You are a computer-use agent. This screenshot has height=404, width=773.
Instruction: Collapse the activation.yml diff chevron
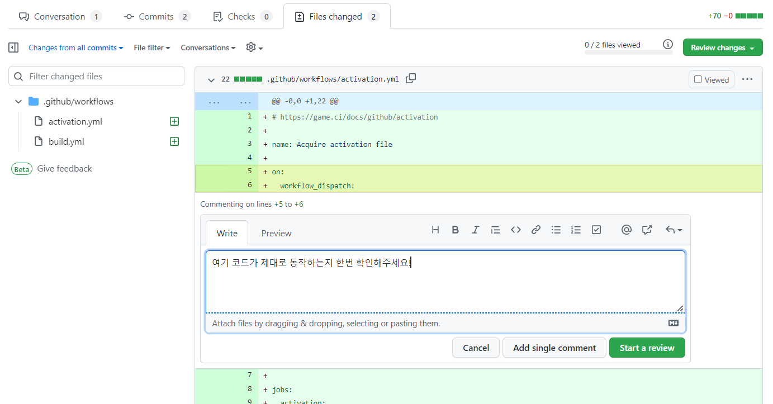pos(211,79)
